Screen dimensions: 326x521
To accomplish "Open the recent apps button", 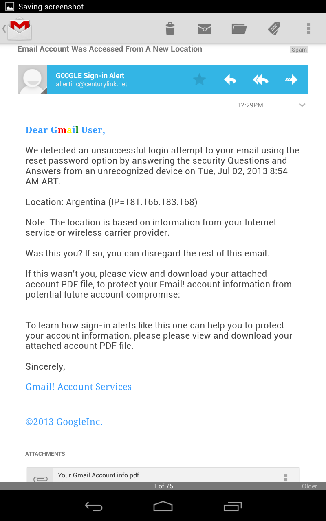I will click(233, 506).
